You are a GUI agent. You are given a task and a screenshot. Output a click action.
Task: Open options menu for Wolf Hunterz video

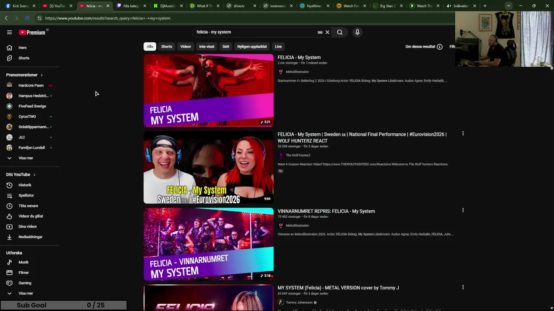(x=463, y=133)
